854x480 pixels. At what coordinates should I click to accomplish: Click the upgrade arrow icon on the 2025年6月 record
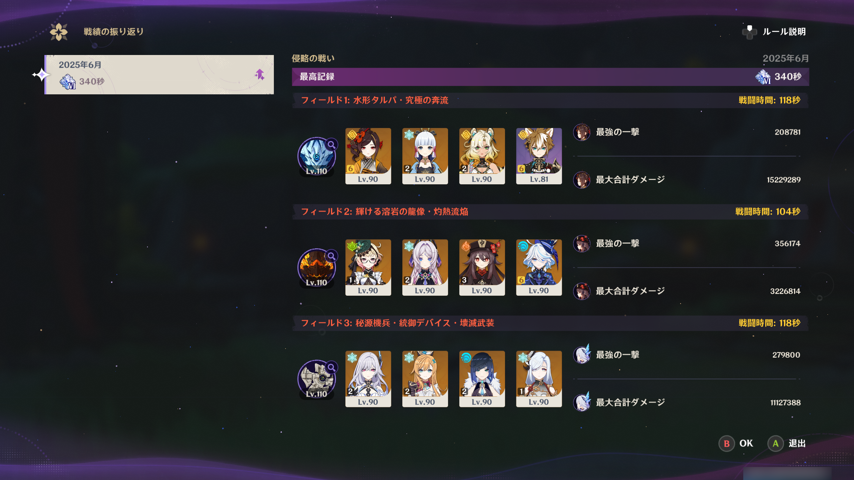pos(260,75)
